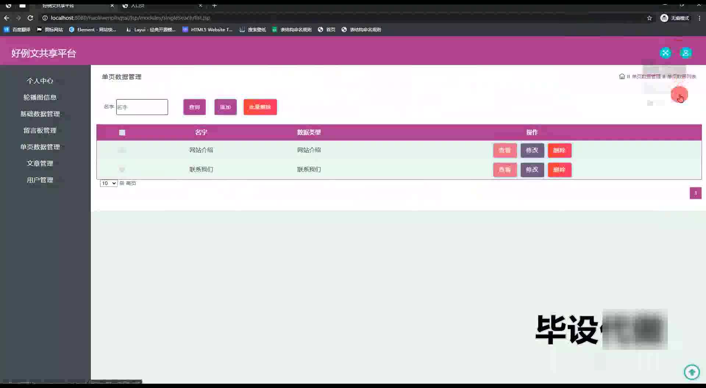Click the home icon in breadcrumb

point(622,76)
